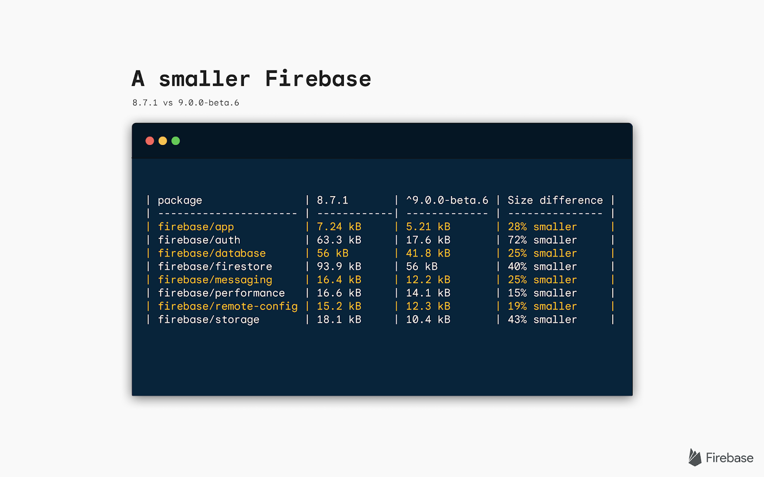Screen dimensions: 764x477
Task: Click the '72% smaller' value
Action: click(542, 240)
